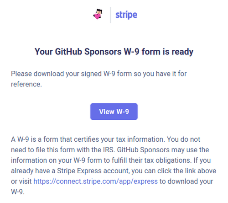
Task: Click "You do not" text in the paragraph
Action: 183,139
